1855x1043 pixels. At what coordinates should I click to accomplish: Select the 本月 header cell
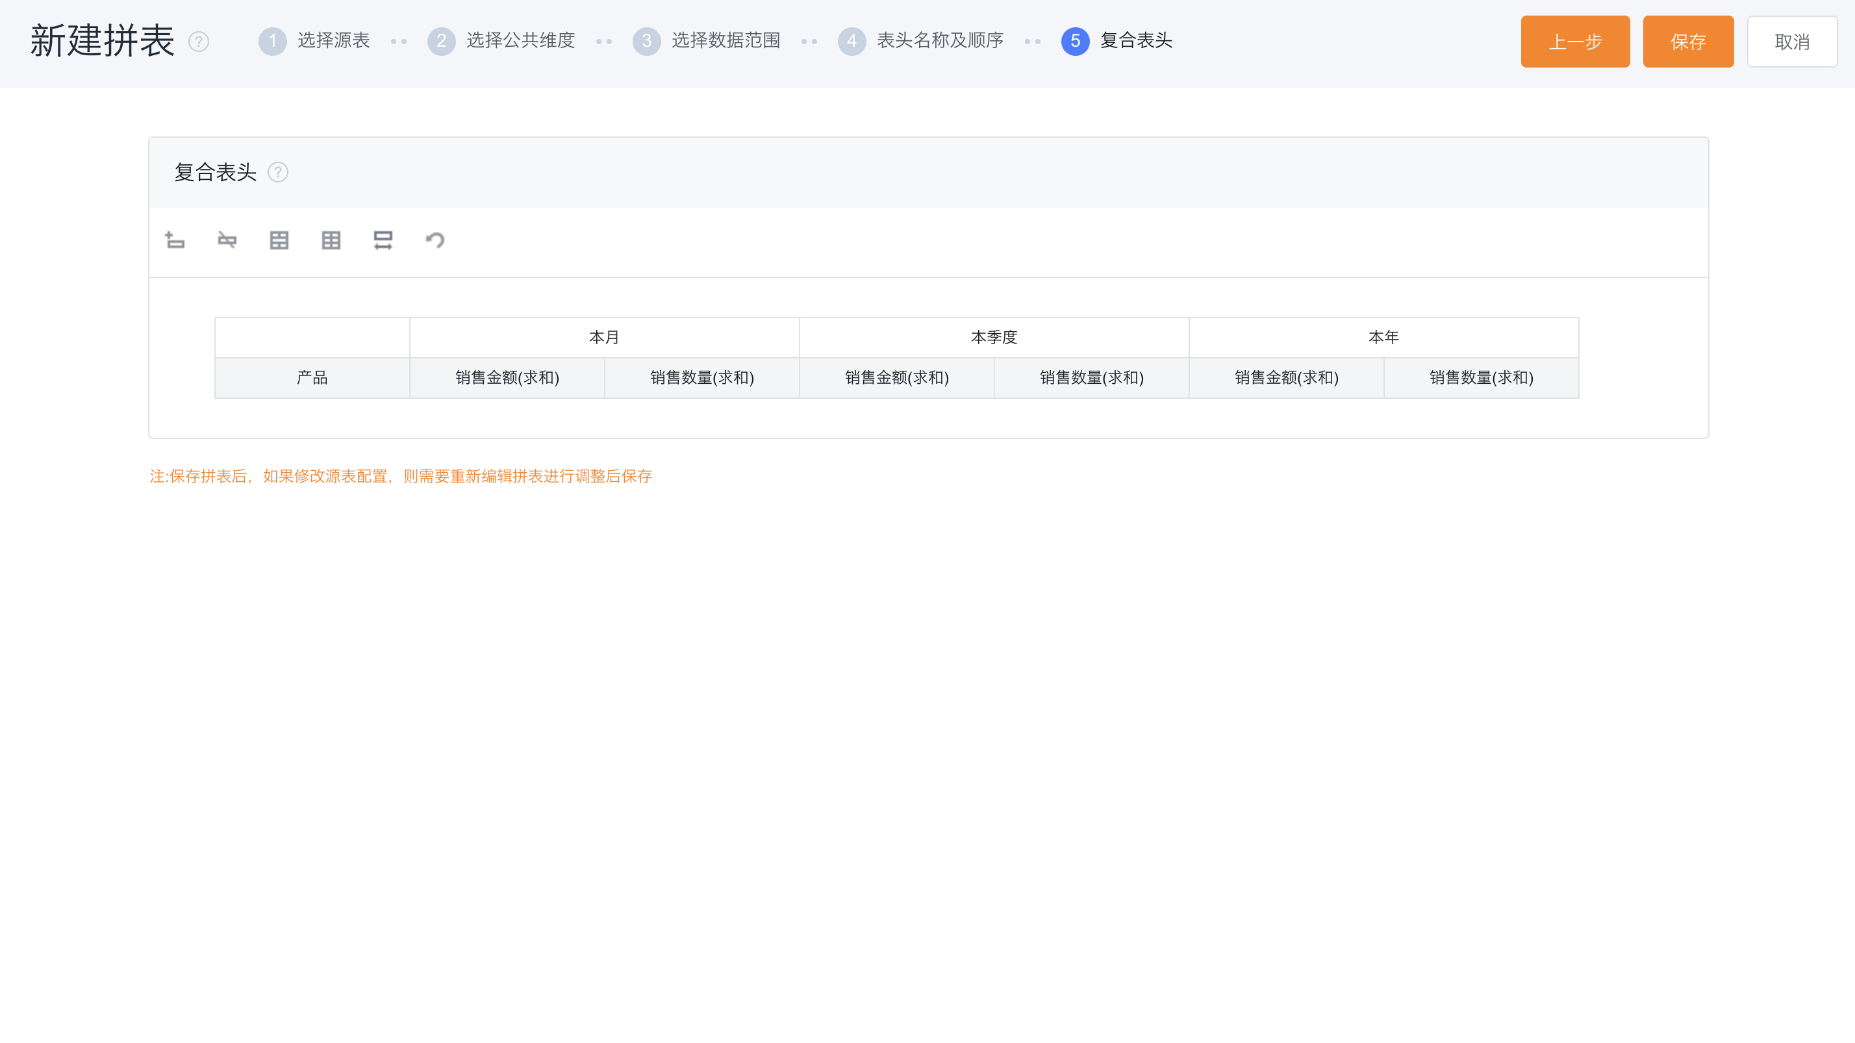[604, 337]
